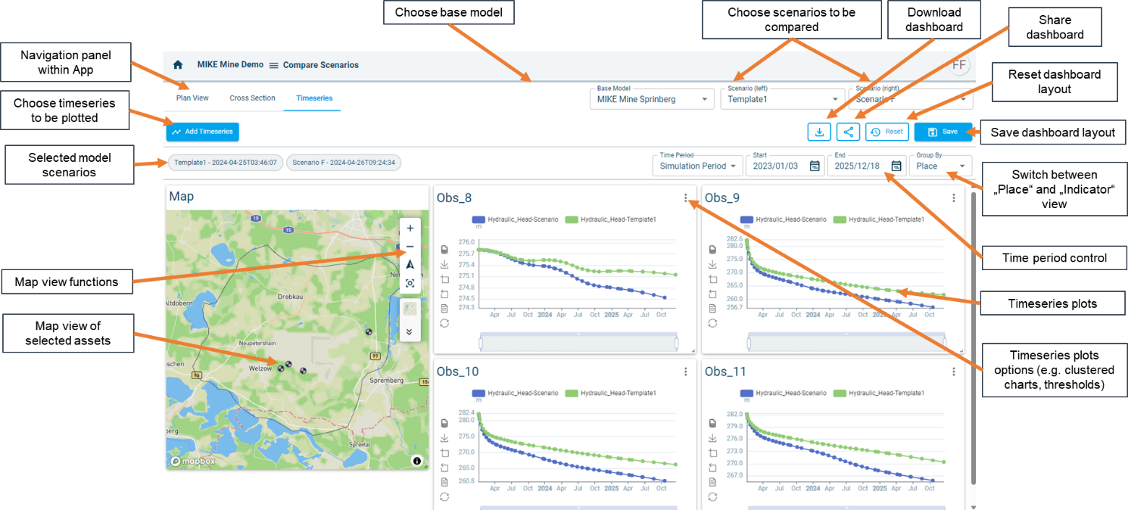Click the Add Timeseries button
The height and width of the screenshot is (510, 1128).
click(x=202, y=131)
